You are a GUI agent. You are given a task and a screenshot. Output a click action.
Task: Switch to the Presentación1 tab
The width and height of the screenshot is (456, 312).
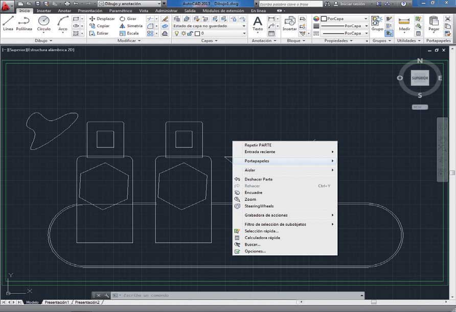coord(57,302)
